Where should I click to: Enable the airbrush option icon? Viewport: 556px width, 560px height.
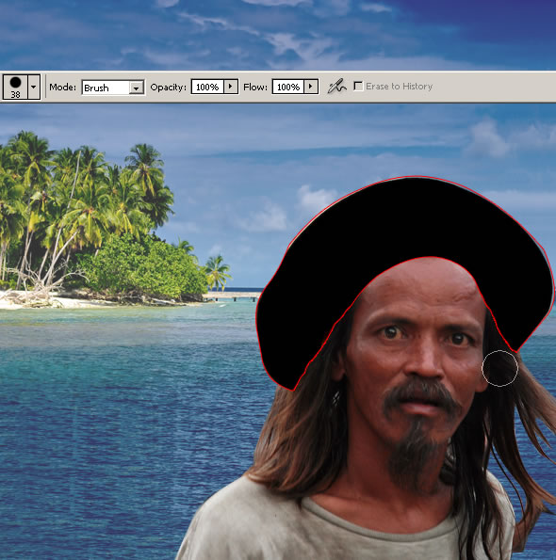336,86
